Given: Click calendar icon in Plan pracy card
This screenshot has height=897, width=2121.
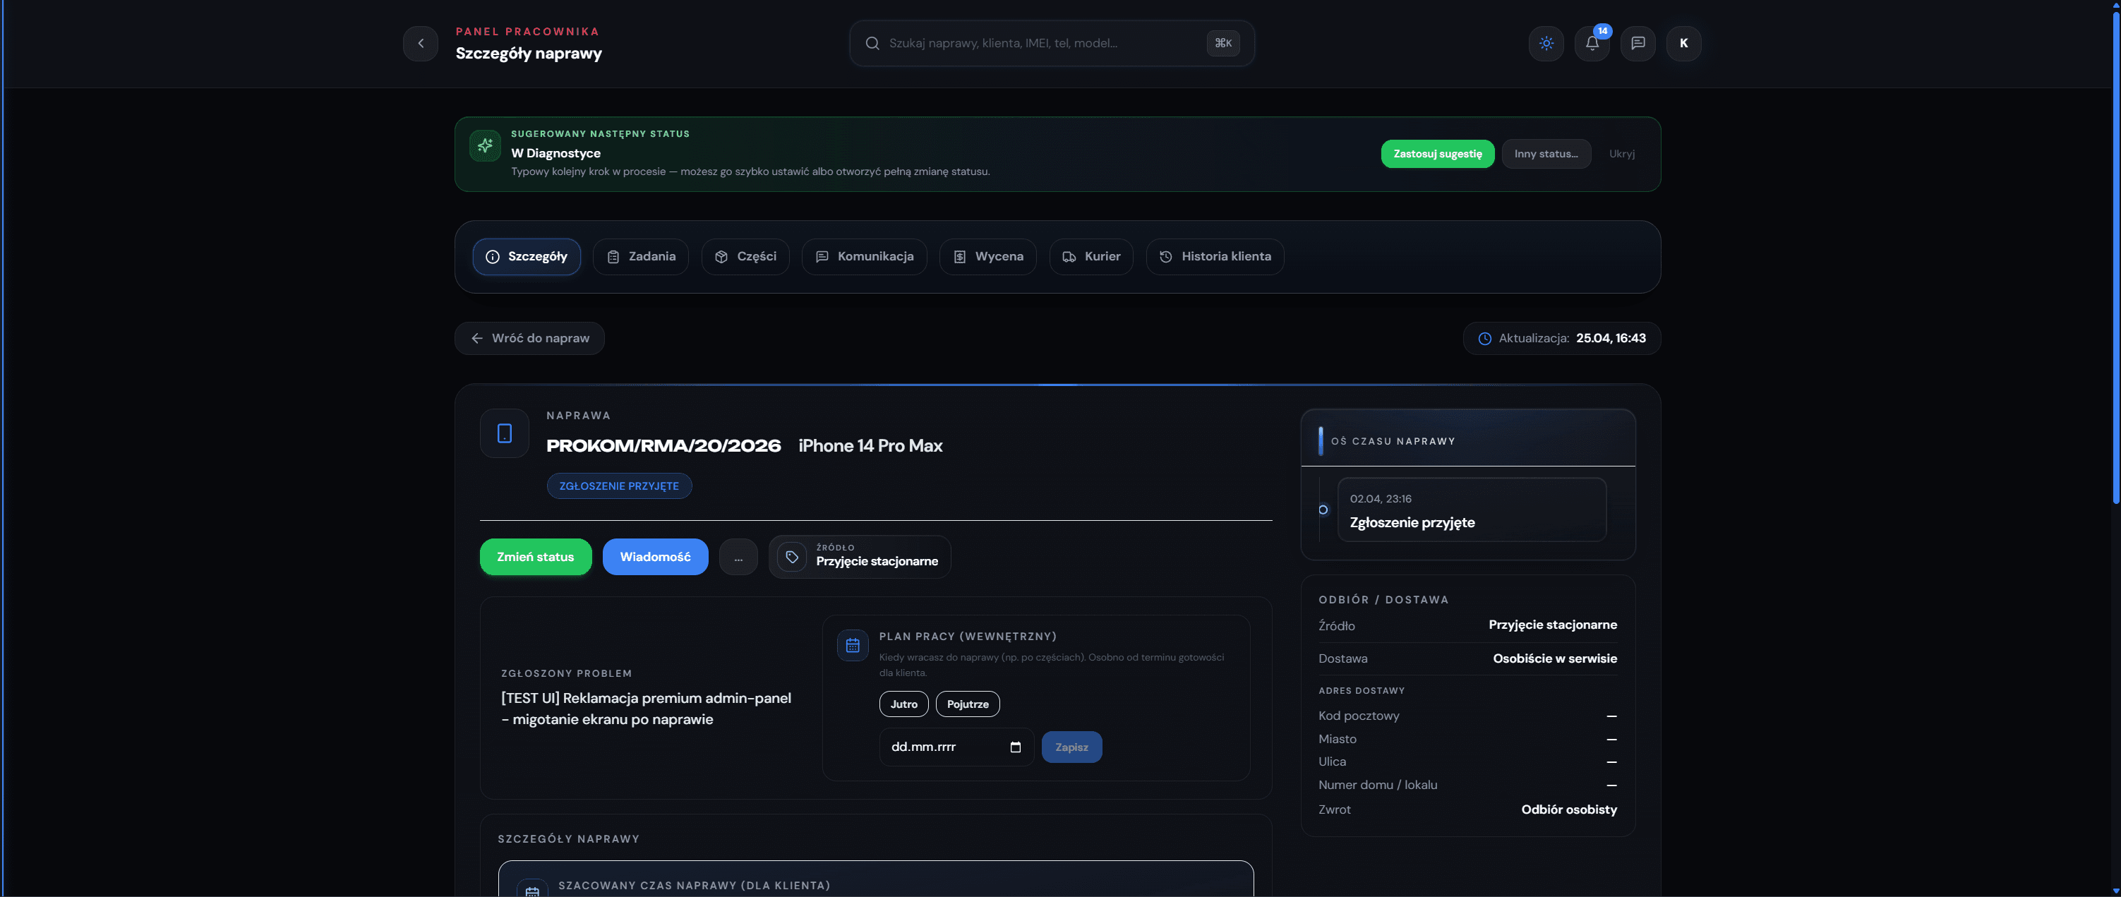Looking at the screenshot, I should click(852, 645).
